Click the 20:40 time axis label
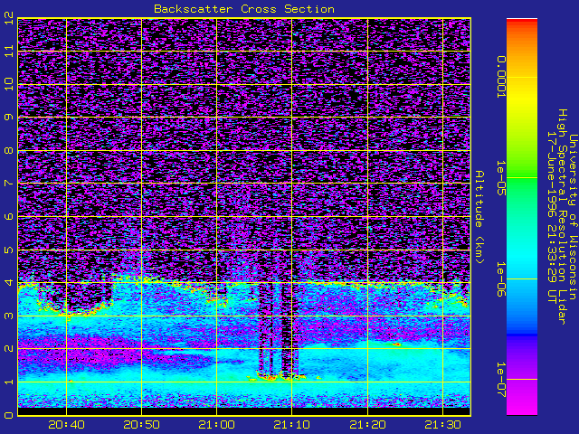Image resolution: width=579 pixels, height=434 pixels. coord(66,425)
